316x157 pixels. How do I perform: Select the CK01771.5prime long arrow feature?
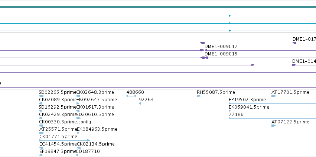[65, 140]
